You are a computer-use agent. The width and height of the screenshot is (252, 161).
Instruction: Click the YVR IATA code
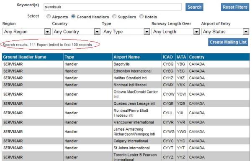point(181,122)
